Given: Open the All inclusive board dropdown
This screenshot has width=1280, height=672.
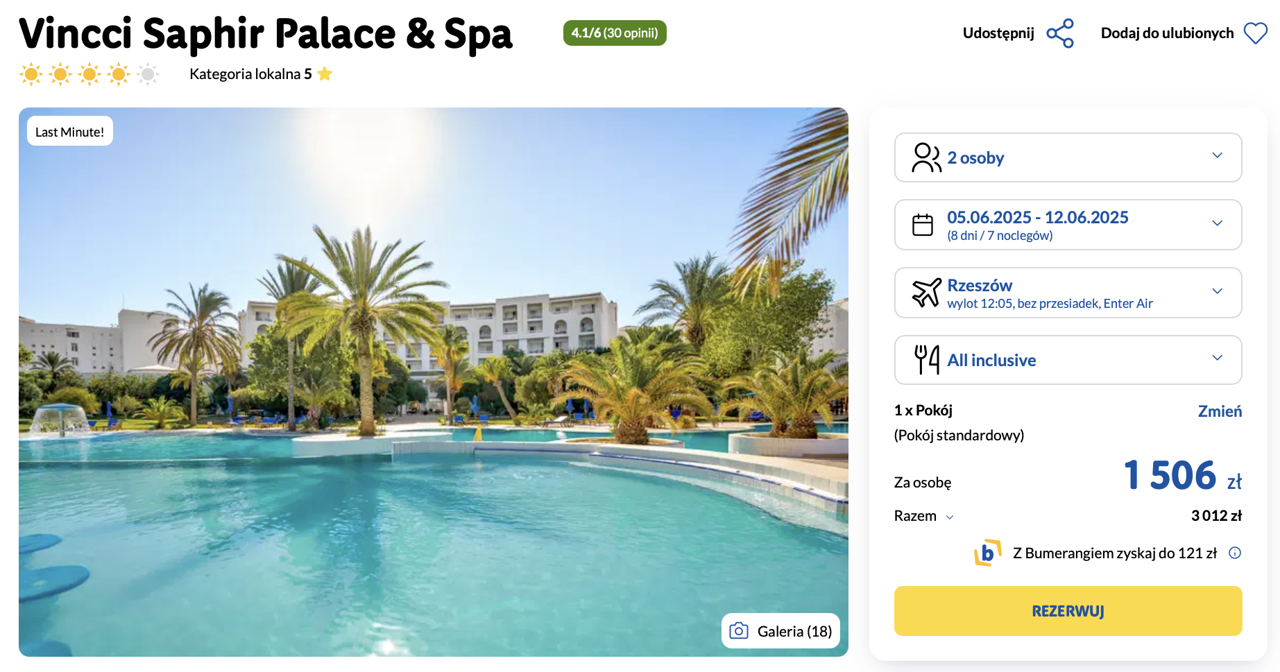Looking at the screenshot, I should 1068,360.
